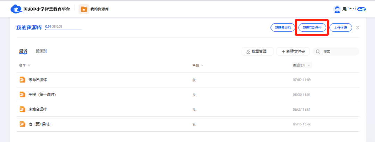Focus the 搜索 search input field
The height and width of the screenshot is (142, 375).
pos(339,51)
